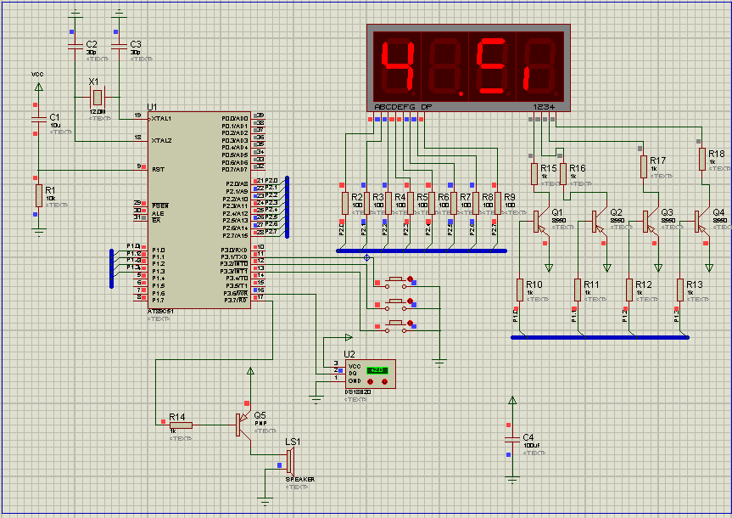Select resistor R1 below capacitor C1
This screenshot has width=732, height=518.
click(x=37, y=196)
